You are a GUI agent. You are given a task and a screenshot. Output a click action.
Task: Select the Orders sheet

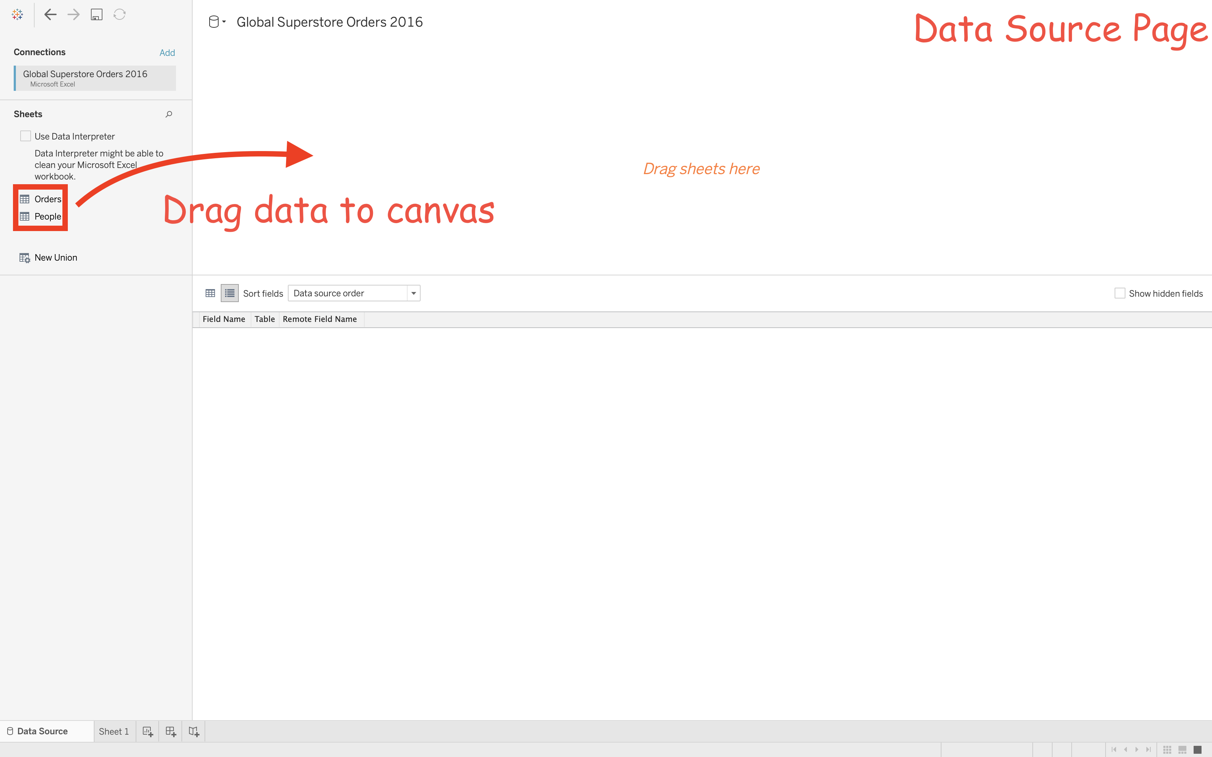(47, 199)
